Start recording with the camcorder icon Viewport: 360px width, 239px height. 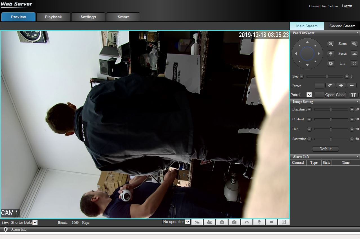click(209, 222)
